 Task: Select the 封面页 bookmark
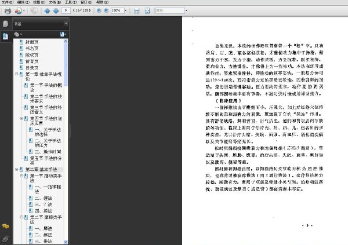[x=32, y=42]
